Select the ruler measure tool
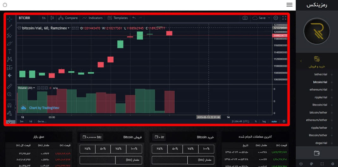 click(x=9, y=86)
